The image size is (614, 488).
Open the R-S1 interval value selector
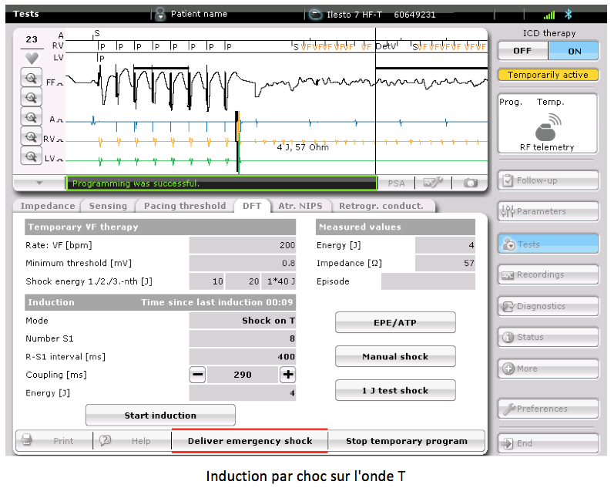click(x=242, y=357)
